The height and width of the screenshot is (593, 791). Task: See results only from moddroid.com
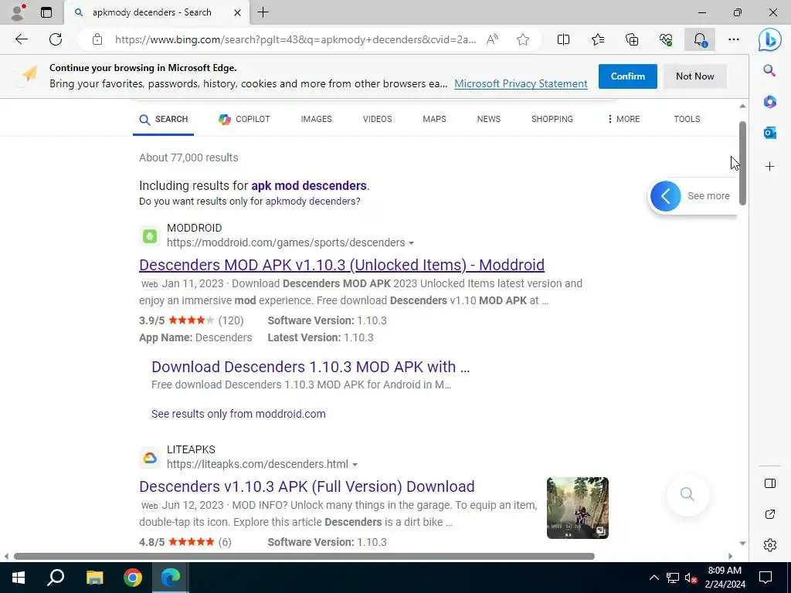[238, 414]
